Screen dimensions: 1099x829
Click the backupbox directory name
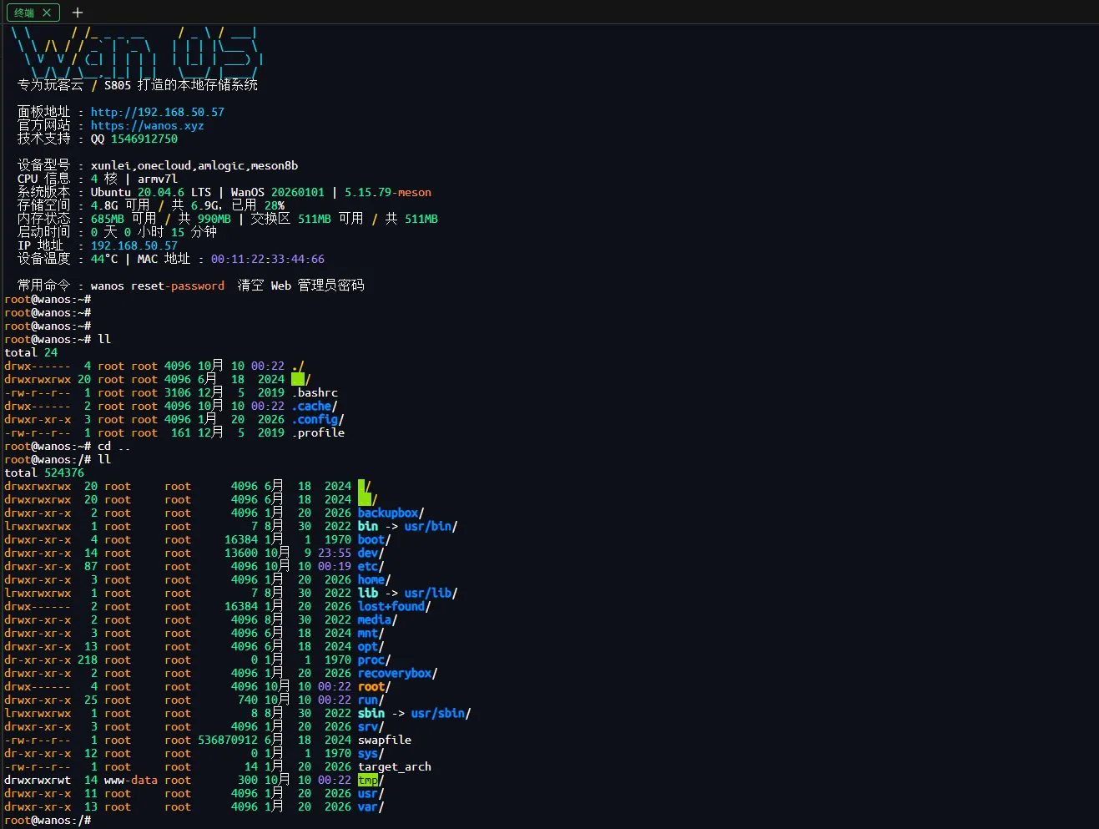click(388, 513)
